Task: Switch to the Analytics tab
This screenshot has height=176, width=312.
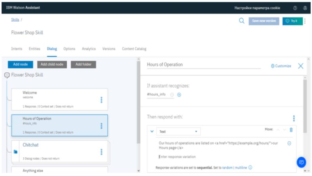Action: 89,49
